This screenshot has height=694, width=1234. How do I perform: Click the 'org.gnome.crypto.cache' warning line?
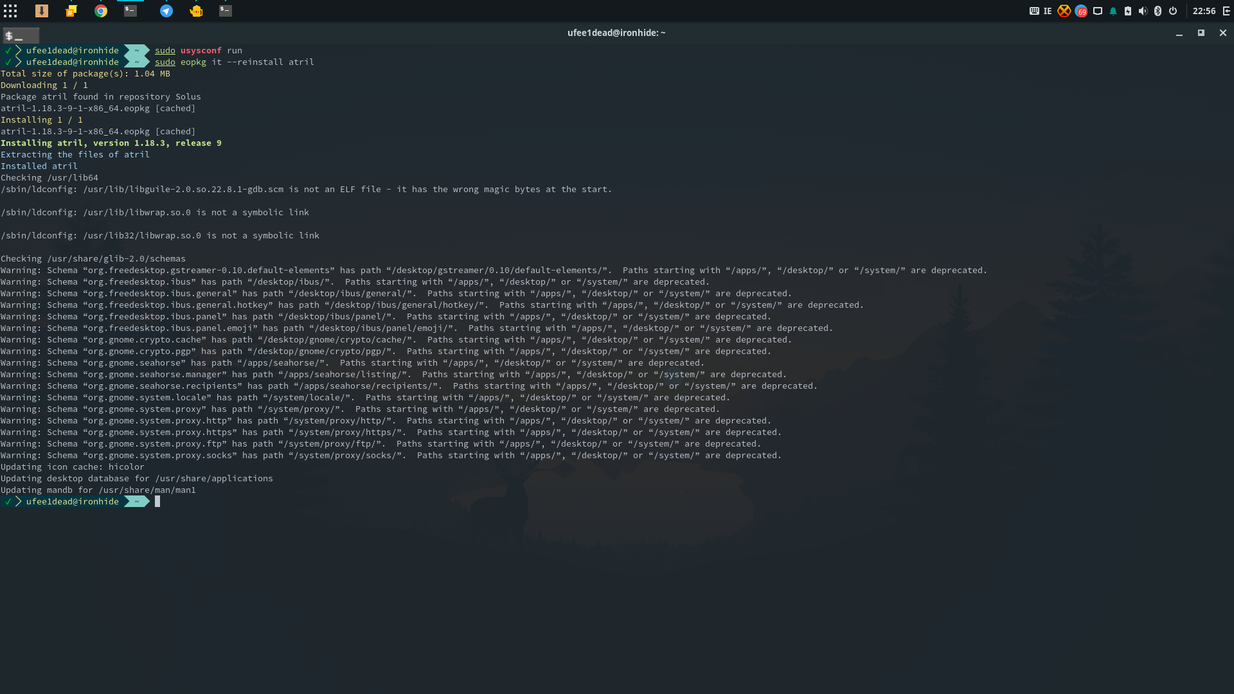(397, 339)
